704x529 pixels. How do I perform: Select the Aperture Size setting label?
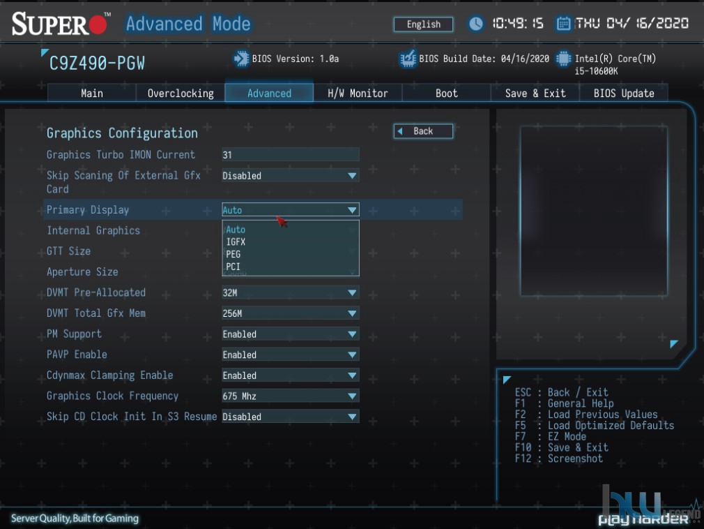tap(83, 272)
